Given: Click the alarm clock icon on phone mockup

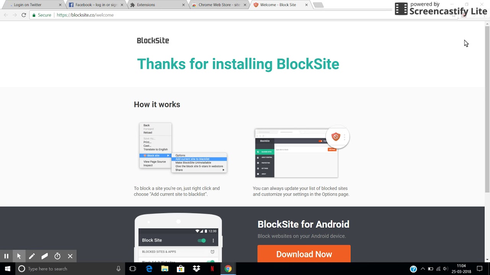Looking at the screenshot, I should click(x=212, y=252).
